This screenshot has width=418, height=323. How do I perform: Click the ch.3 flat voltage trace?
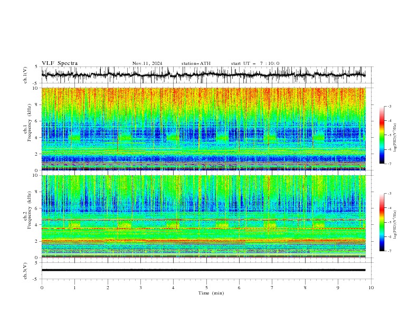[203, 270]
